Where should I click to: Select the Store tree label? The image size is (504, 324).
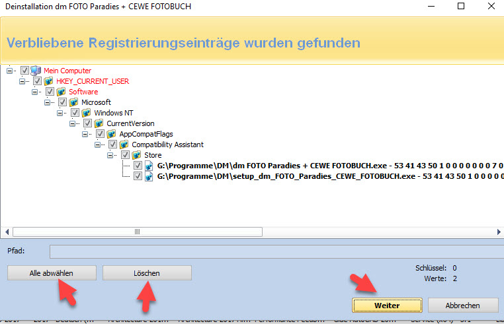pos(153,155)
